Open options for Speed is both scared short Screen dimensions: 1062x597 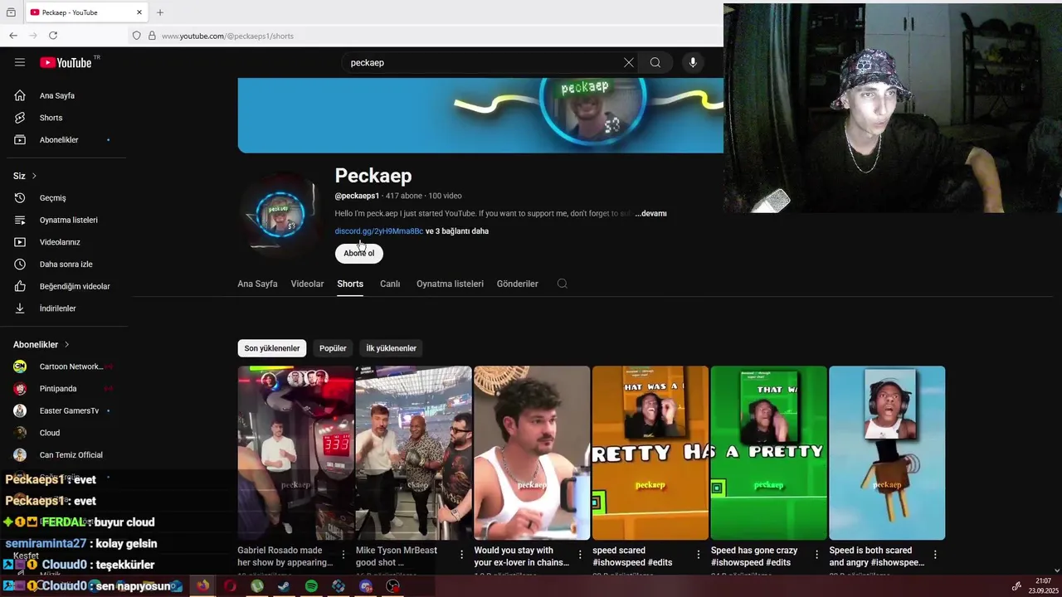(935, 555)
